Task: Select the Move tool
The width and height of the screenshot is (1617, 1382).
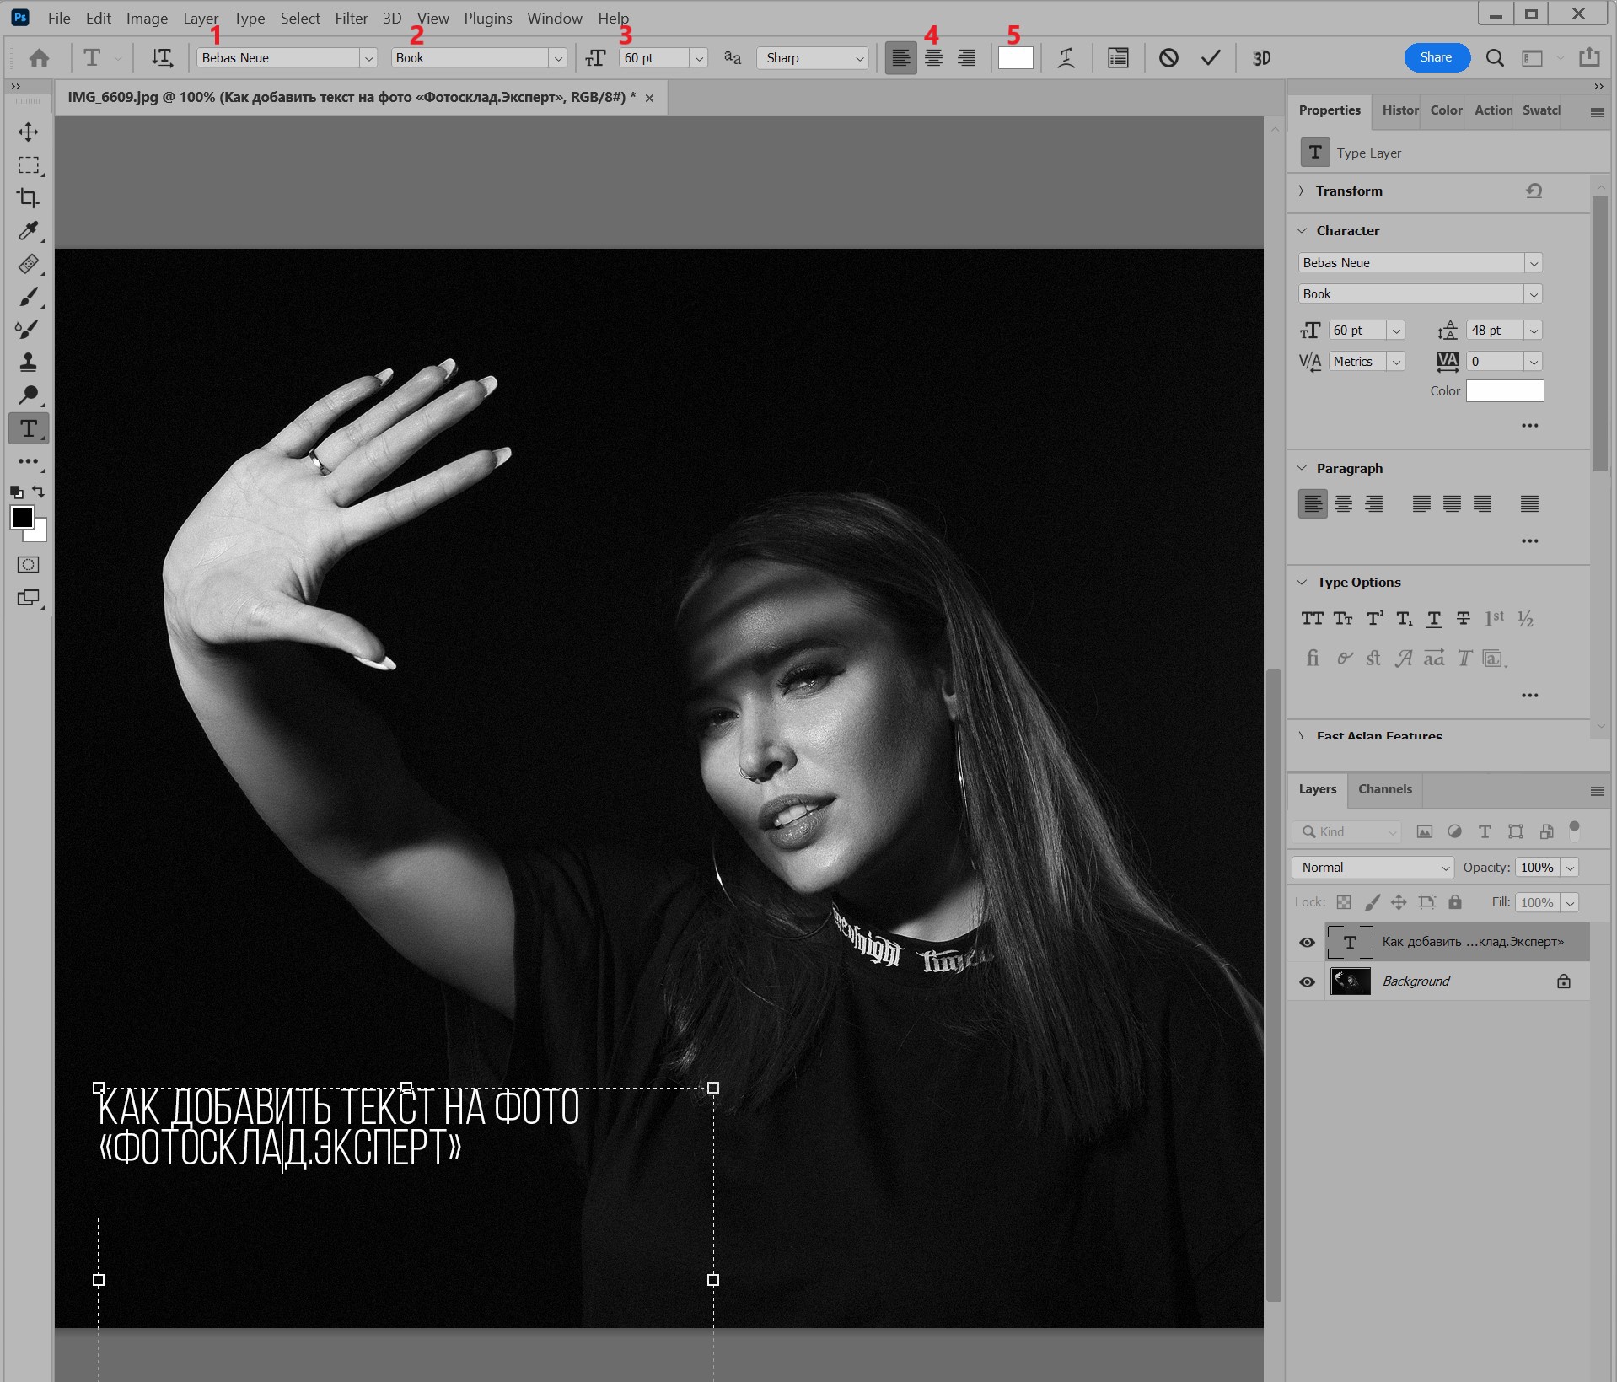Action: pyautogui.click(x=28, y=132)
